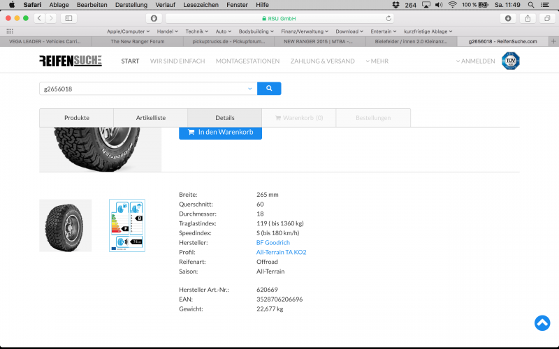This screenshot has width=559, height=349.
Task: Open the kurzfristige Ablage bookmarks folder
Action: click(428, 31)
